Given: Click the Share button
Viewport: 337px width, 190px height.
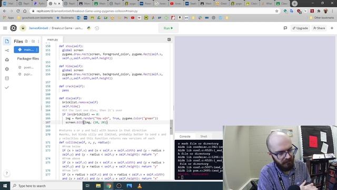Looking at the screenshot, I should point(319,28).
